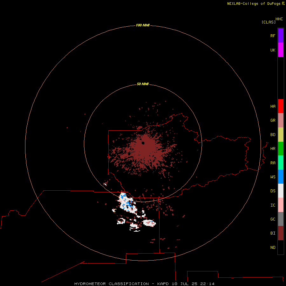This screenshot has height=286, width=286.
Task: Click the HA legend label
Action: pyautogui.click(x=273, y=106)
